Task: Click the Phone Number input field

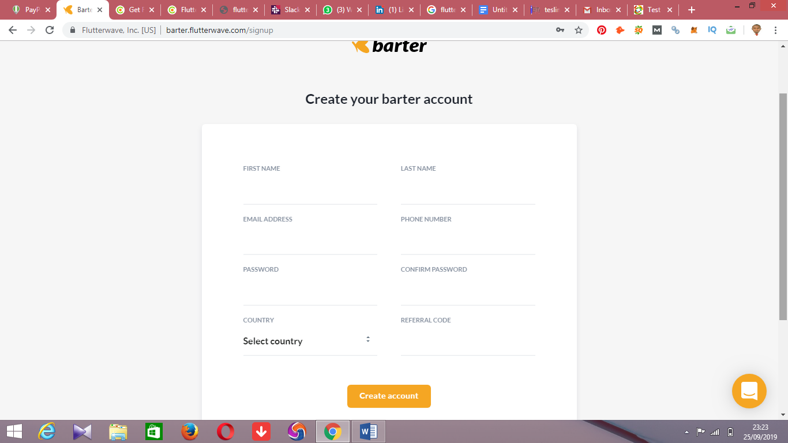Action: pyautogui.click(x=468, y=241)
